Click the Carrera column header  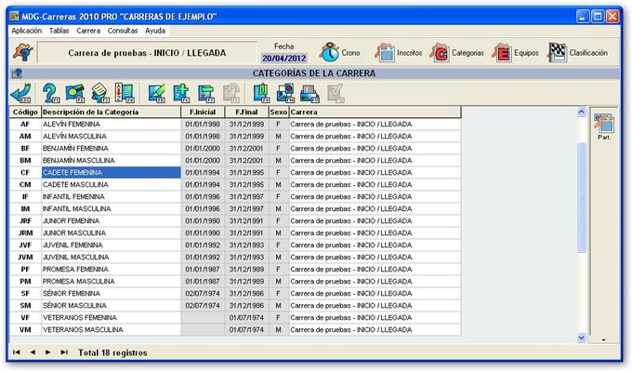[375, 113]
